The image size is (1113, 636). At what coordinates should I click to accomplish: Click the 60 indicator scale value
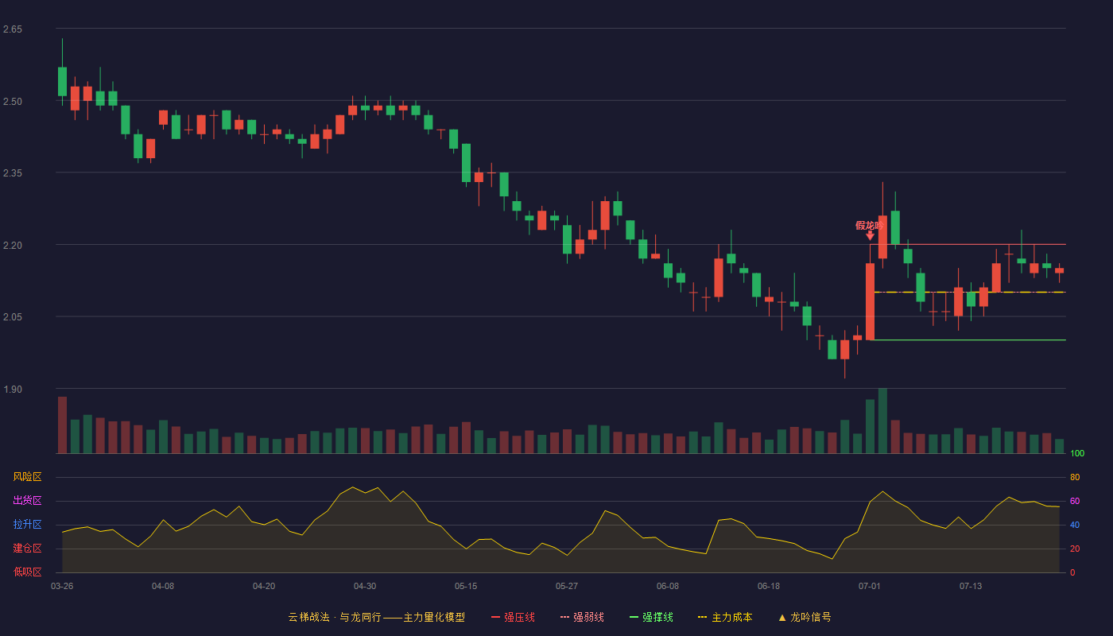pyautogui.click(x=1075, y=501)
